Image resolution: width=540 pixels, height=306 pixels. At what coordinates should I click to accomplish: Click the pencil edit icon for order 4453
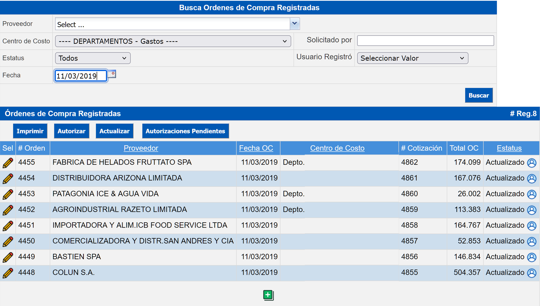[8, 194]
